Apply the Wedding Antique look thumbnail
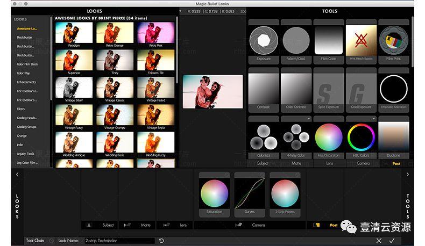 pos(74,142)
